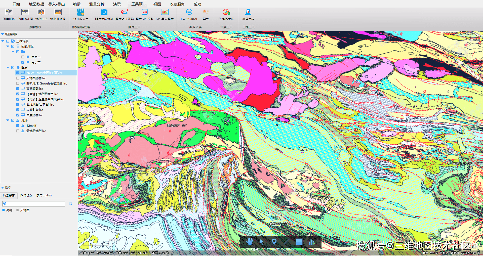Screen dimensions: 483x256
Task: Switch to the 路径规划 search tab
Action: pyautogui.click(x=26, y=196)
